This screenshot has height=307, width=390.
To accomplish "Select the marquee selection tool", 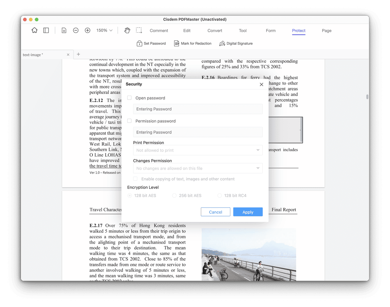I will coord(139,30).
